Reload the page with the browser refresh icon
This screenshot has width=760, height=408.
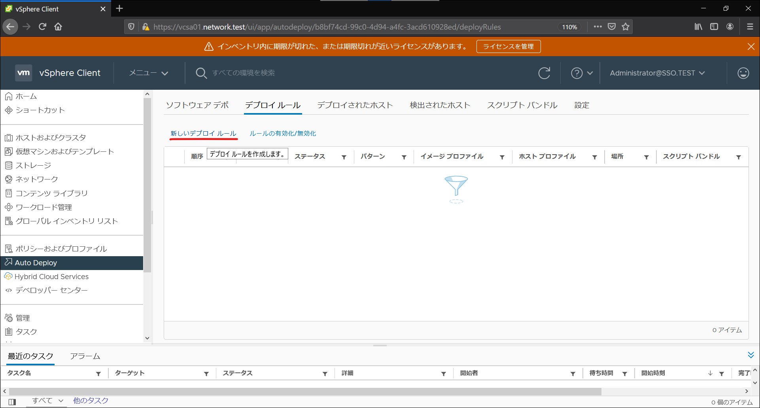42,27
